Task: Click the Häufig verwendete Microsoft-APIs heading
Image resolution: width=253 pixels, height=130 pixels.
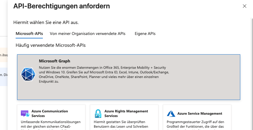Action: point(51,45)
